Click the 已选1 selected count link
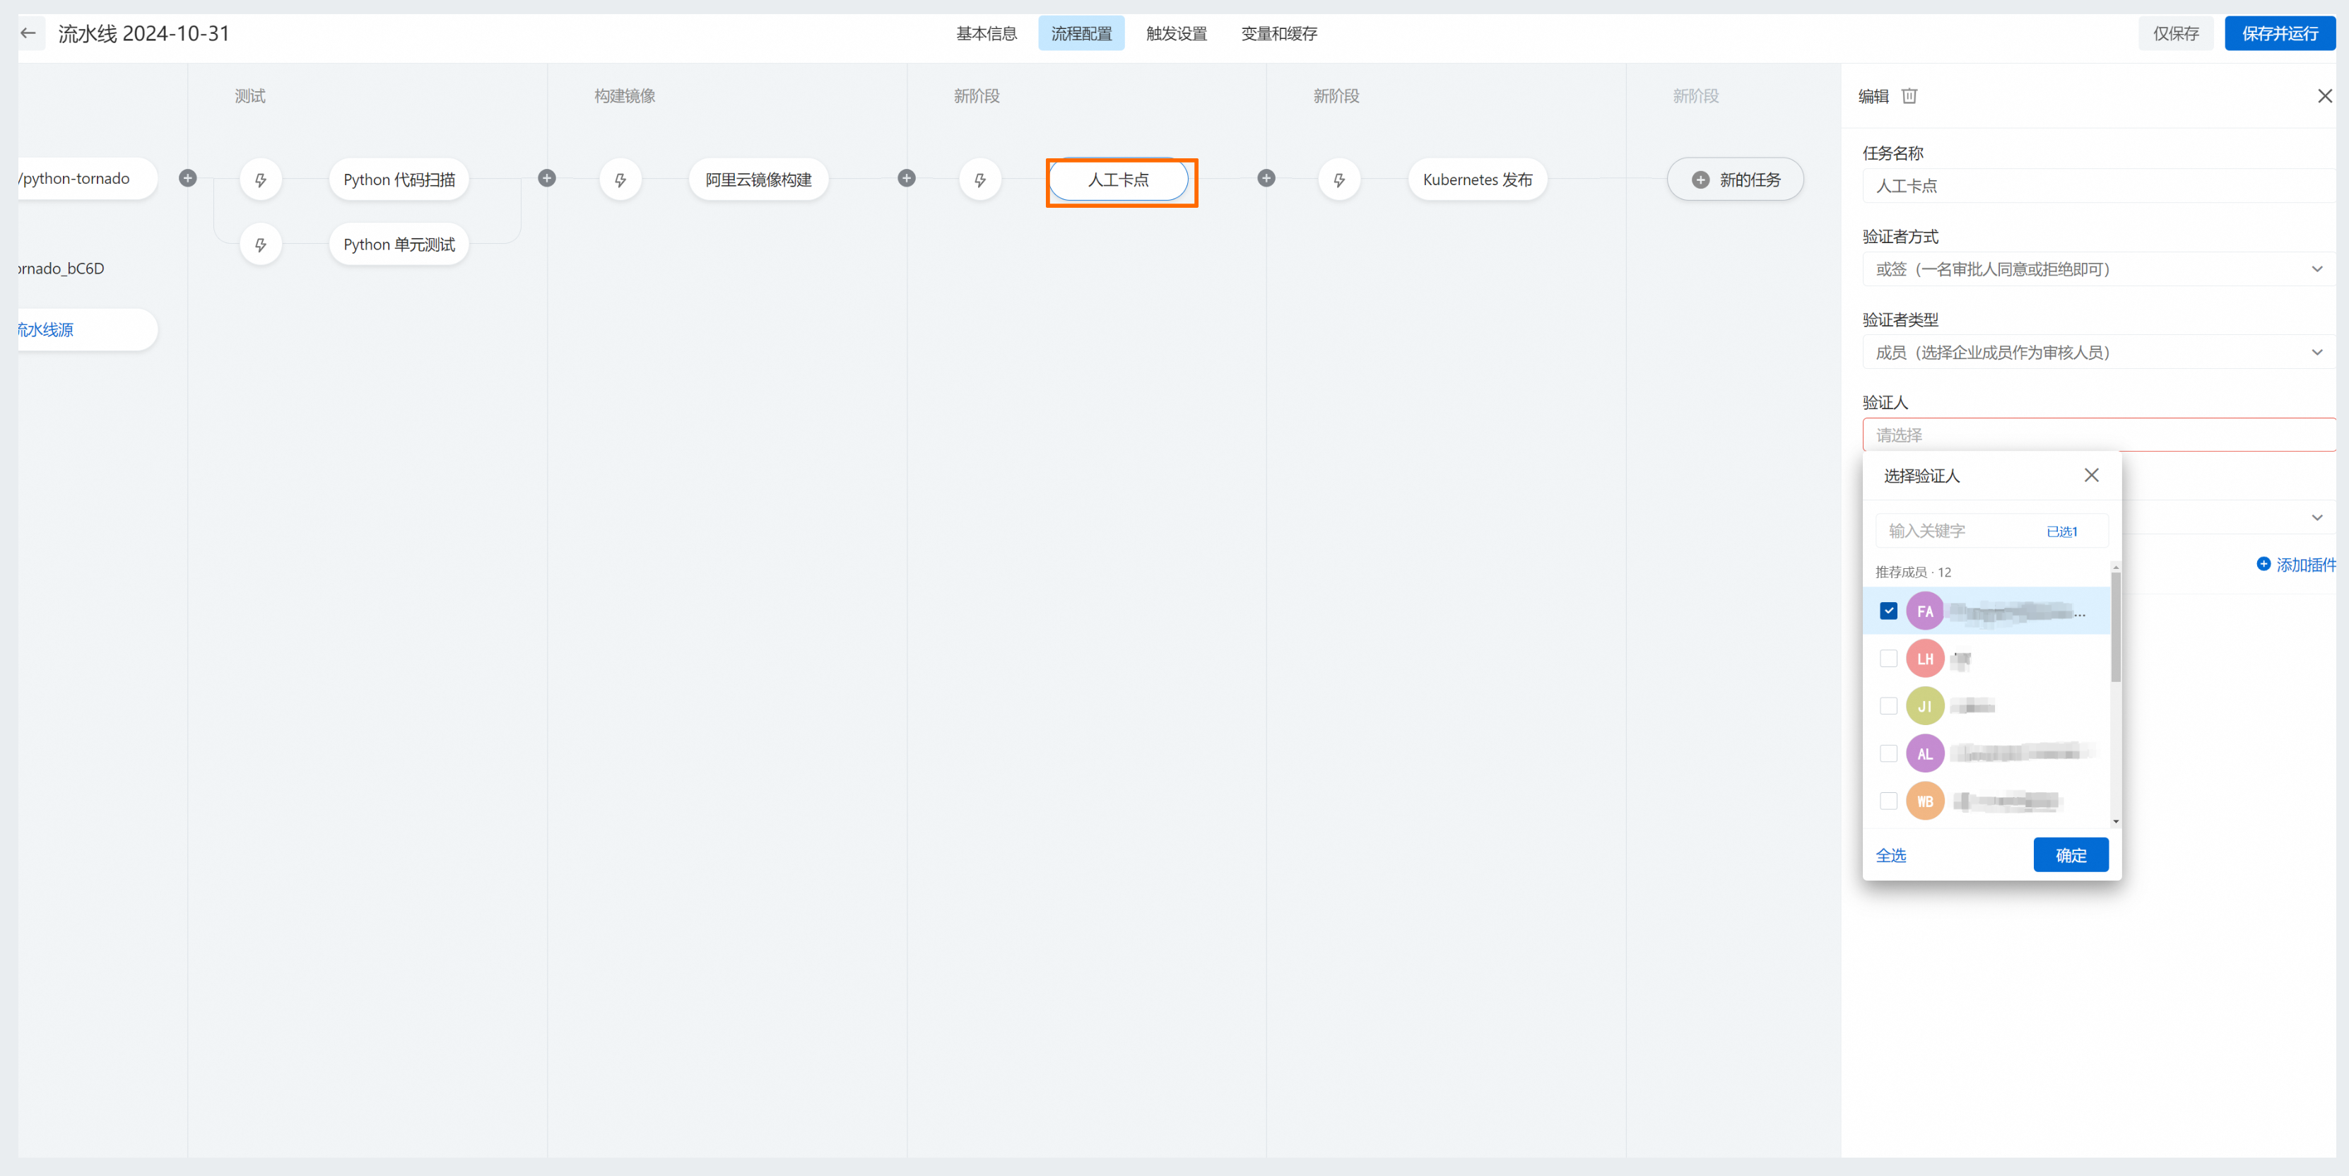 click(2062, 531)
